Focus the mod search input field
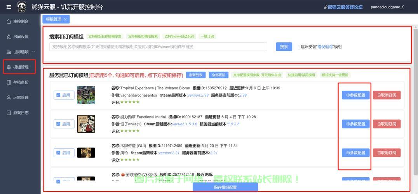 (x=158, y=47)
